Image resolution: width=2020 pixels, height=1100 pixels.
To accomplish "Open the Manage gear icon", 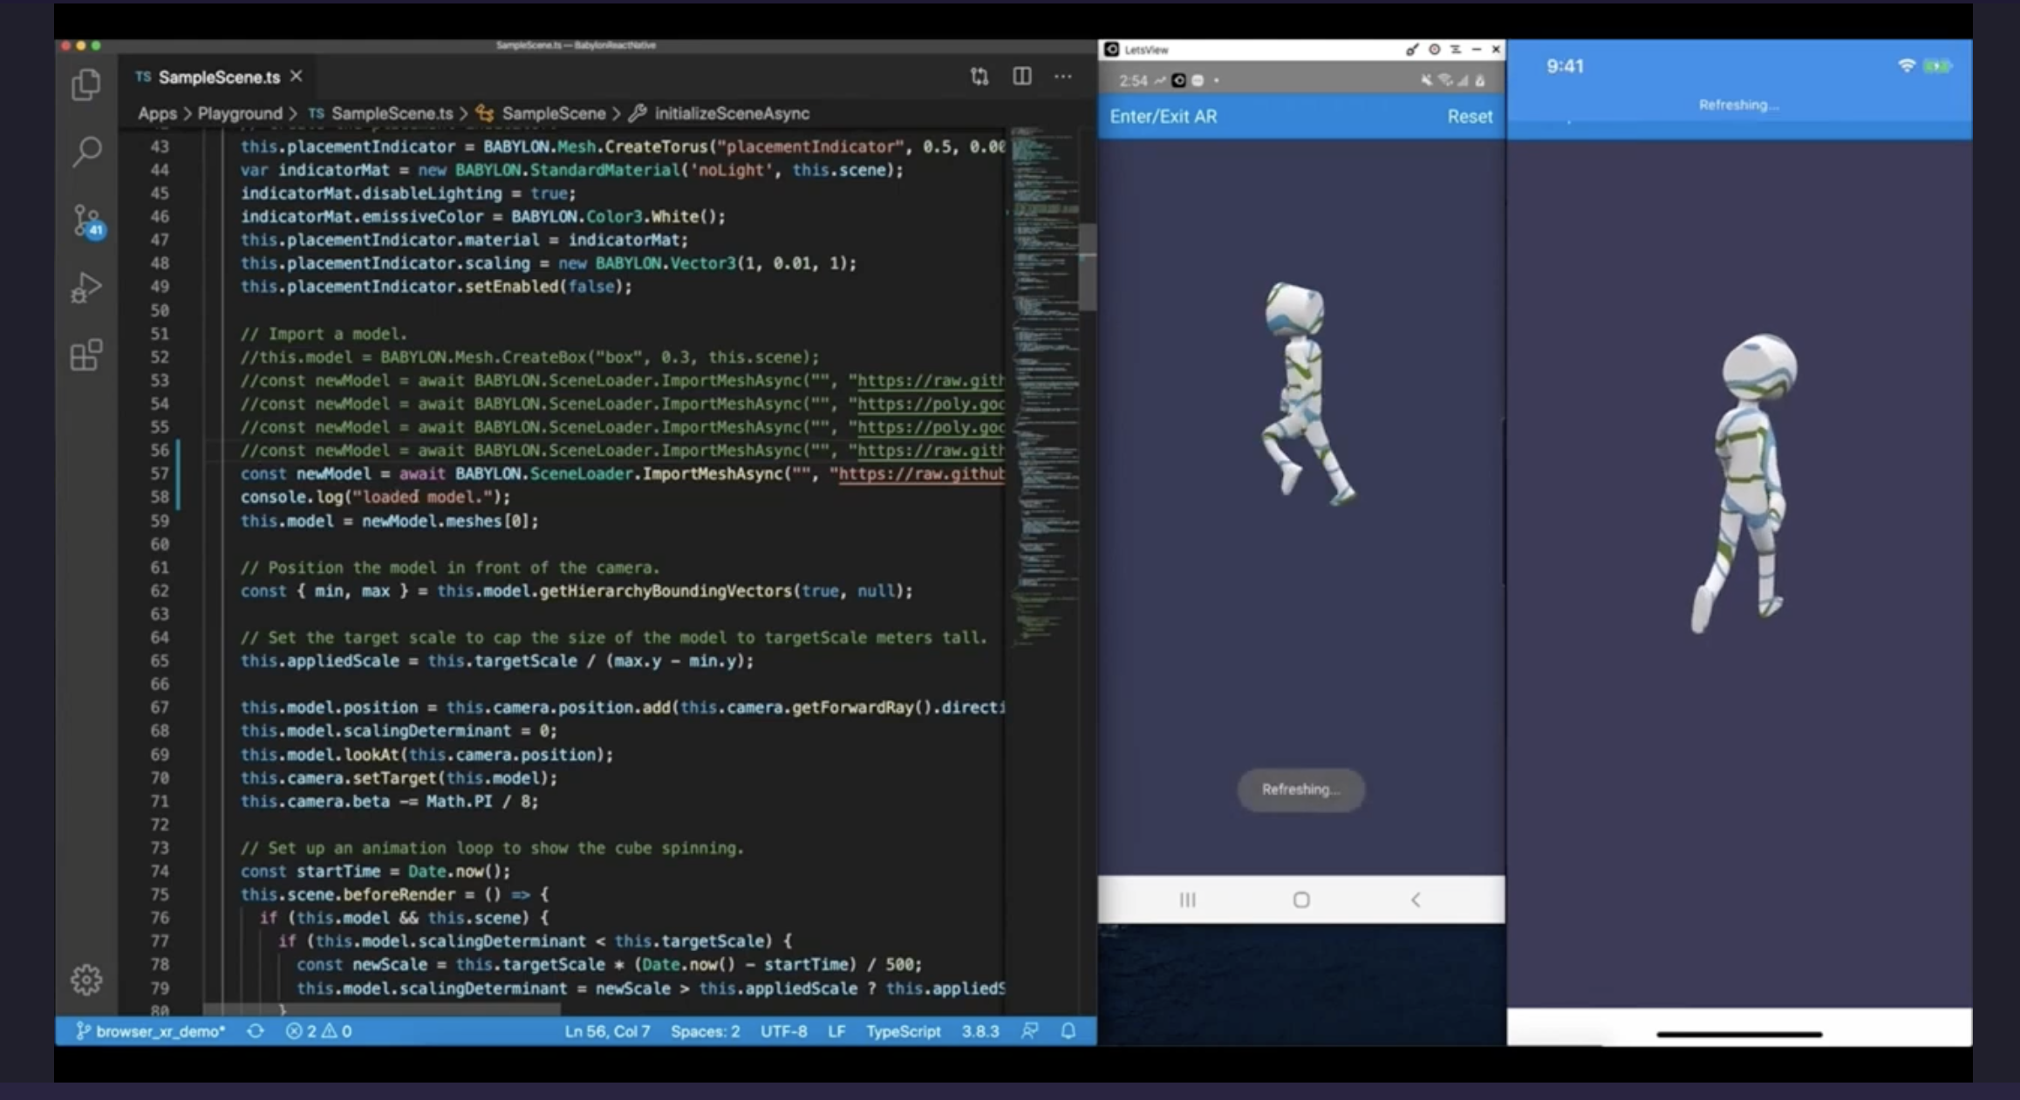I will coord(85,979).
